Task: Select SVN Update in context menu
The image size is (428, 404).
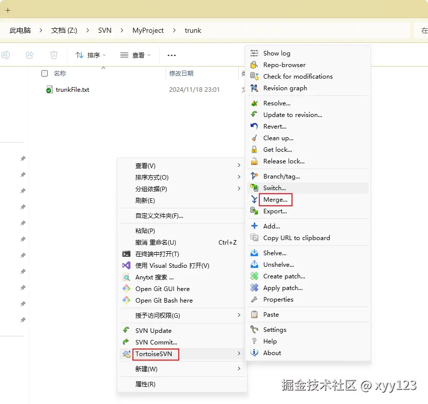Action: (x=182, y=330)
